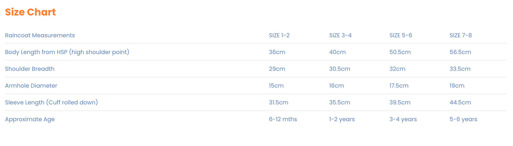Select the 6-12 mths age cell
Viewport: 513px width, 146px height.
[x=283, y=119]
